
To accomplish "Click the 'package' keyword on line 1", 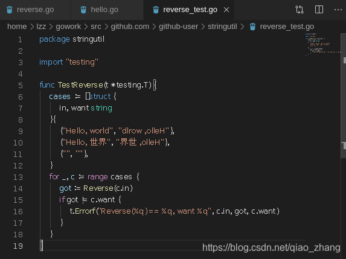I will coord(54,39).
